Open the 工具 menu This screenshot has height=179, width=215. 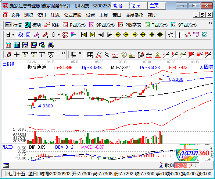pyautogui.click(x=104, y=15)
